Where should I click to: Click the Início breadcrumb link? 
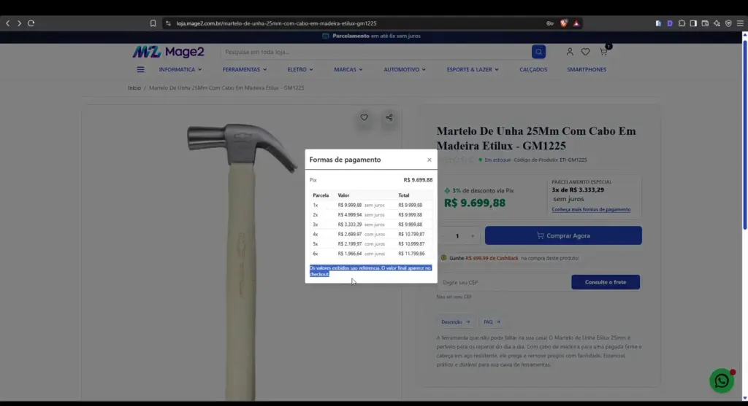(134, 88)
